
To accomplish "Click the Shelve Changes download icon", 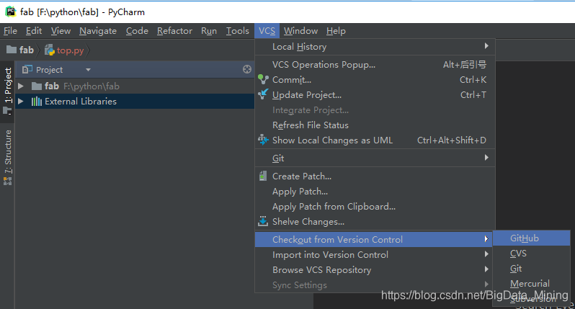I will [263, 221].
